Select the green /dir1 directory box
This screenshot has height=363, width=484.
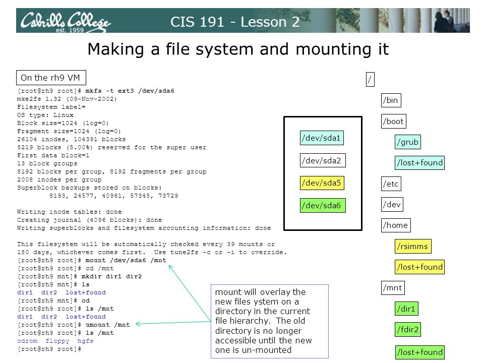pos(406,309)
